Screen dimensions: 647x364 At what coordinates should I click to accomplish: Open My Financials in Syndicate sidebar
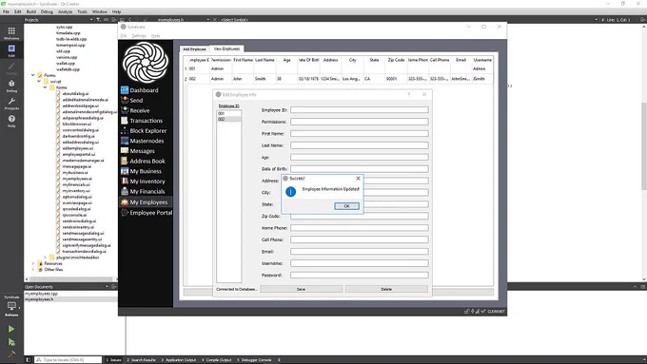point(146,191)
